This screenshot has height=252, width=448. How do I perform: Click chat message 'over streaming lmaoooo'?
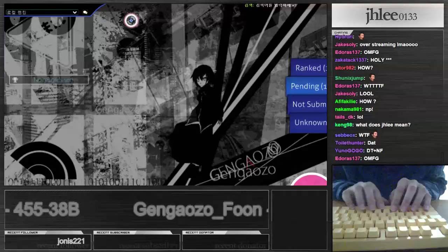click(388, 44)
